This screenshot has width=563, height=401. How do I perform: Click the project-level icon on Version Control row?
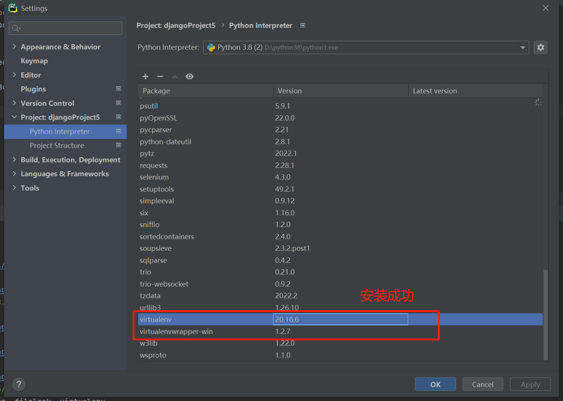tap(119, 103)
